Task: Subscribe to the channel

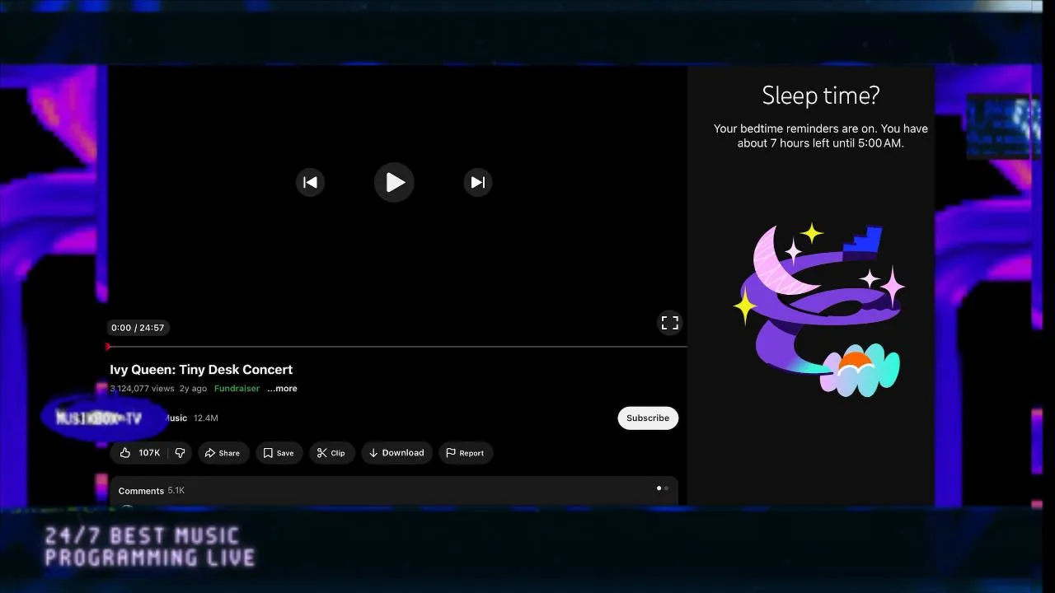Action: [x=648, y=418]
